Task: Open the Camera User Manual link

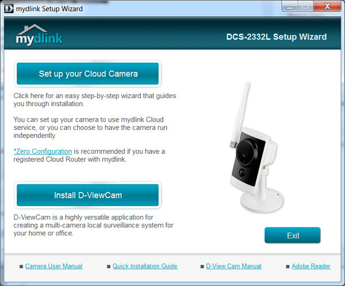Action: coord(54,266)
